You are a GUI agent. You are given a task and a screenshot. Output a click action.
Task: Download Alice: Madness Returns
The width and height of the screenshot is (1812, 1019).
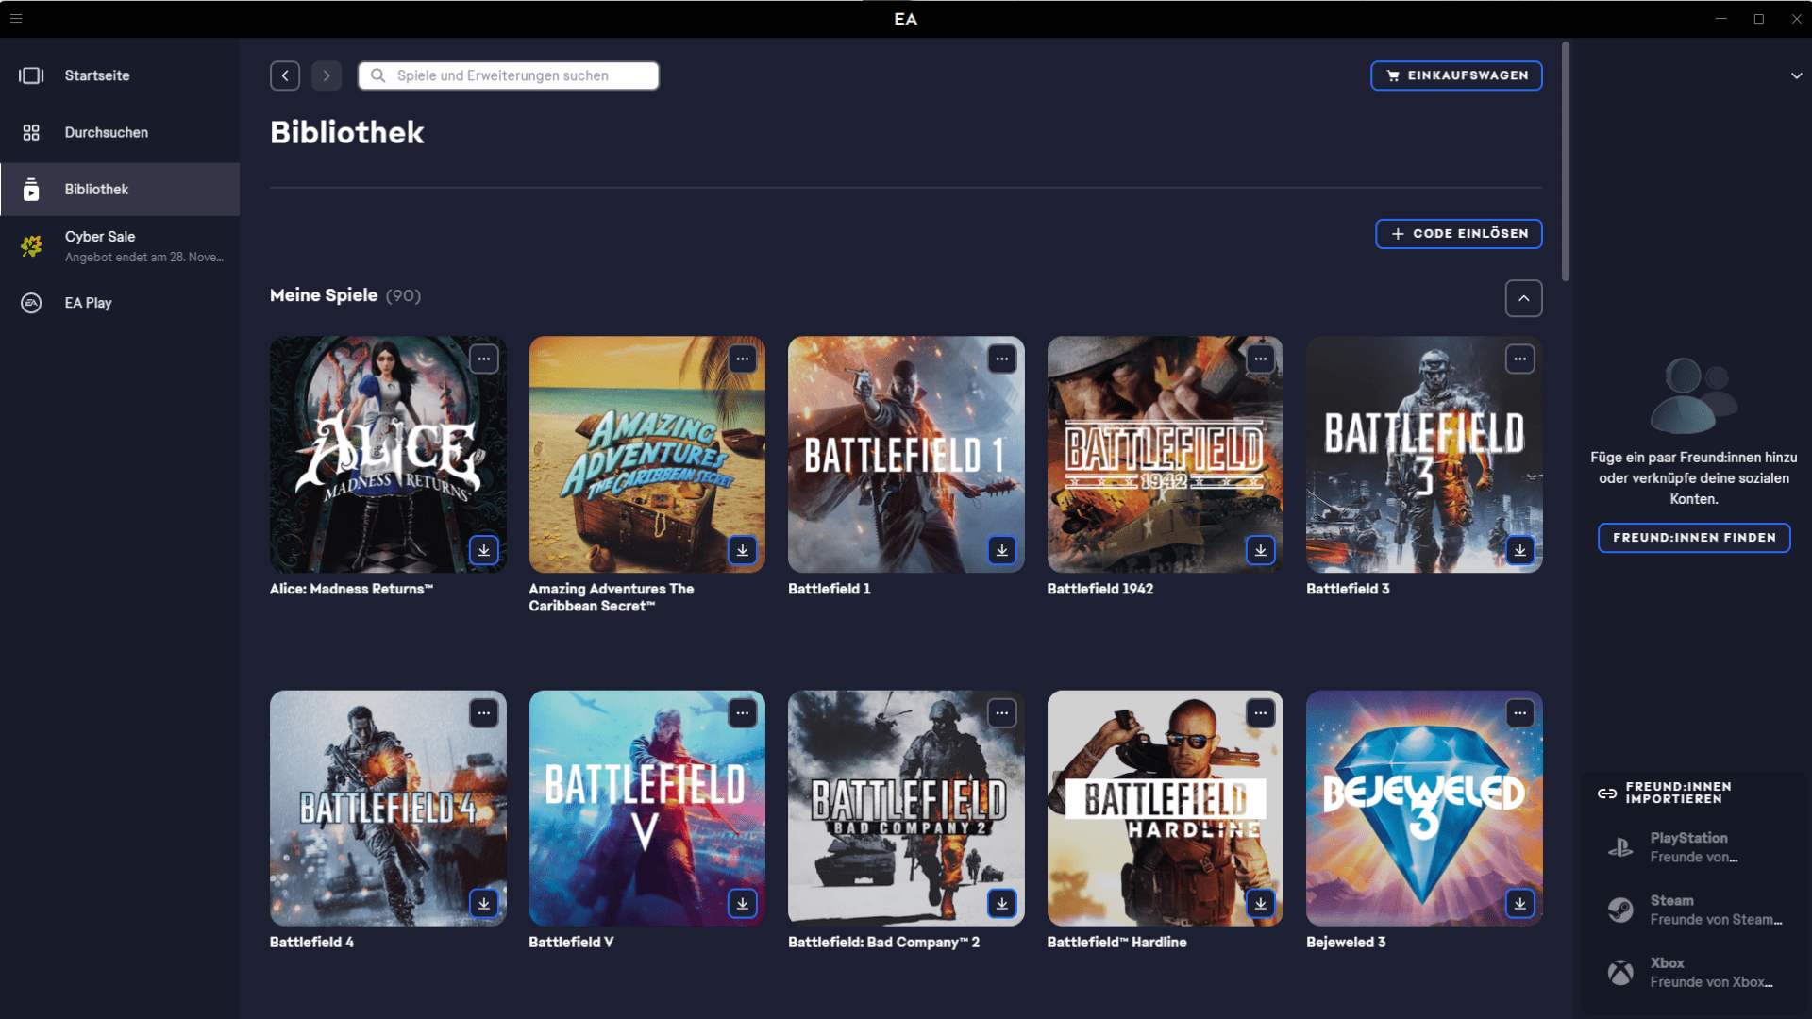click(x=484, y=550)
